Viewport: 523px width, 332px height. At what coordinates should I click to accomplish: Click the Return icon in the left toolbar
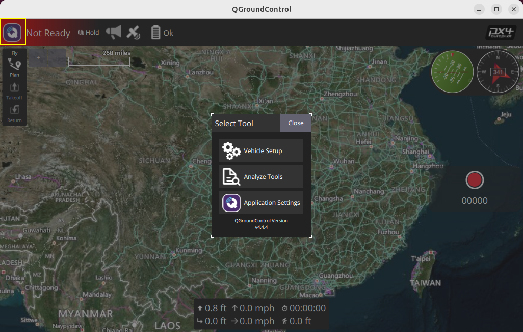pos(14,112)
